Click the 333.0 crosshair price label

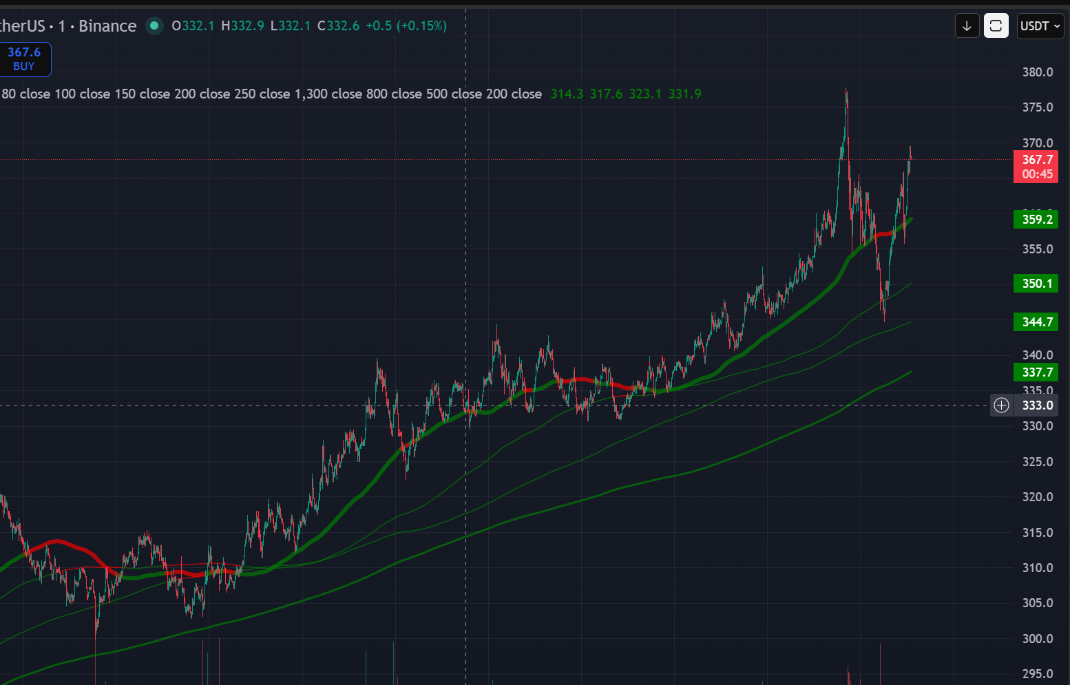point(1037,405)
